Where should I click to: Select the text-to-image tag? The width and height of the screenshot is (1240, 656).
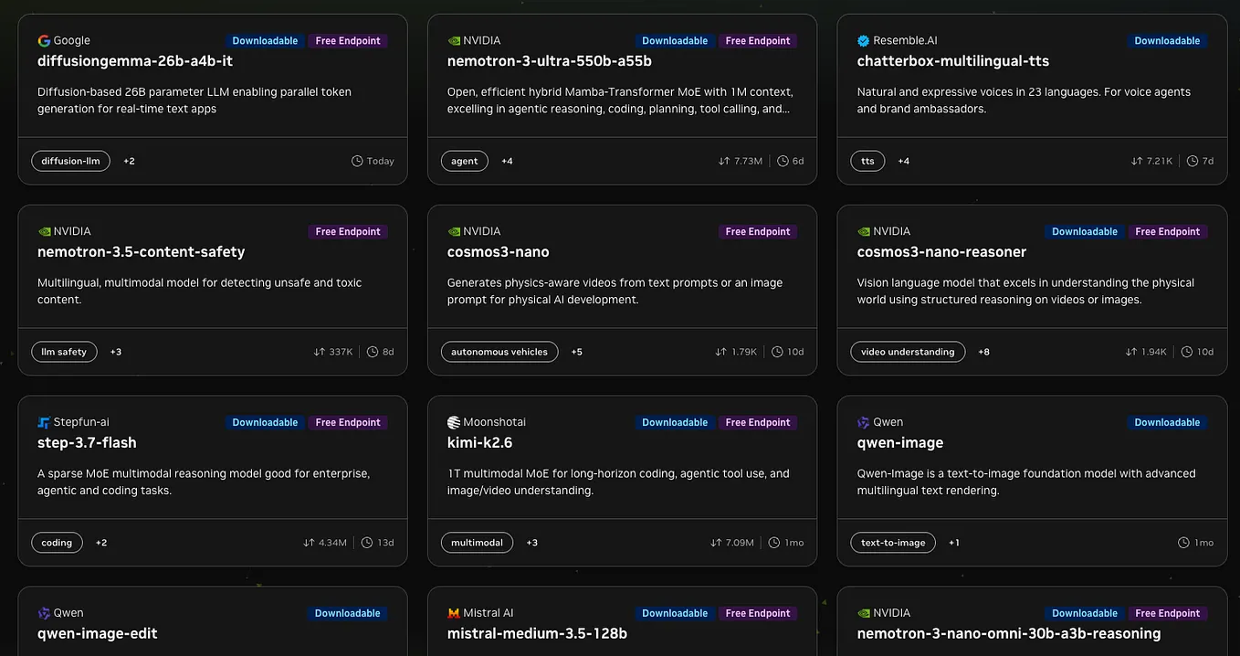pos(893,543)
